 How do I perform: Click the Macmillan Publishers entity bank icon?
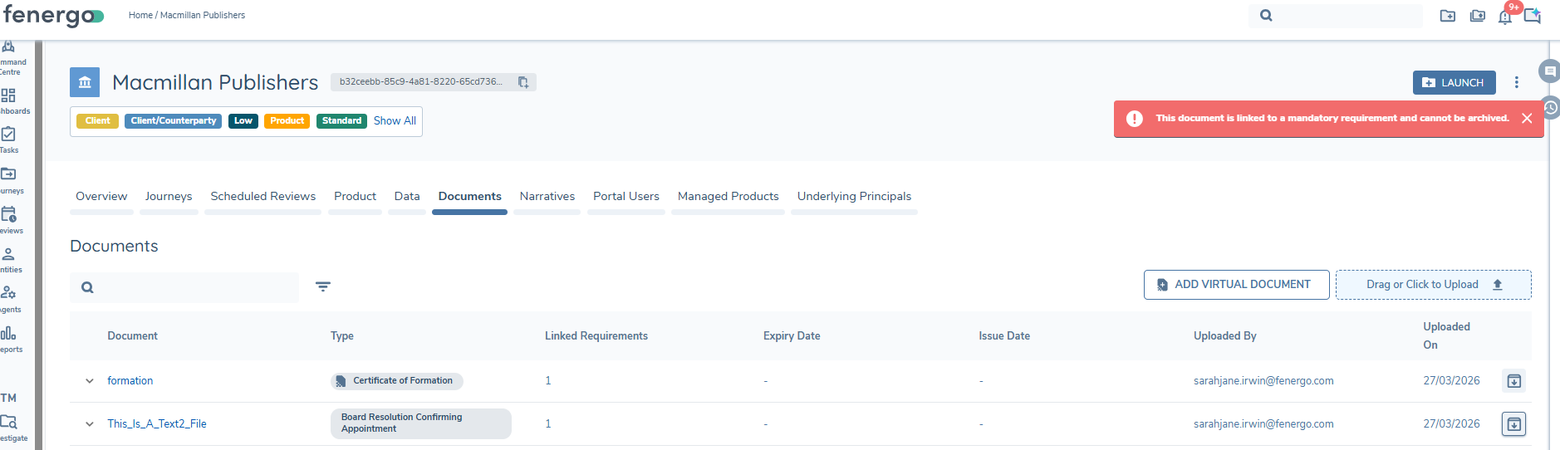[85, 82]
